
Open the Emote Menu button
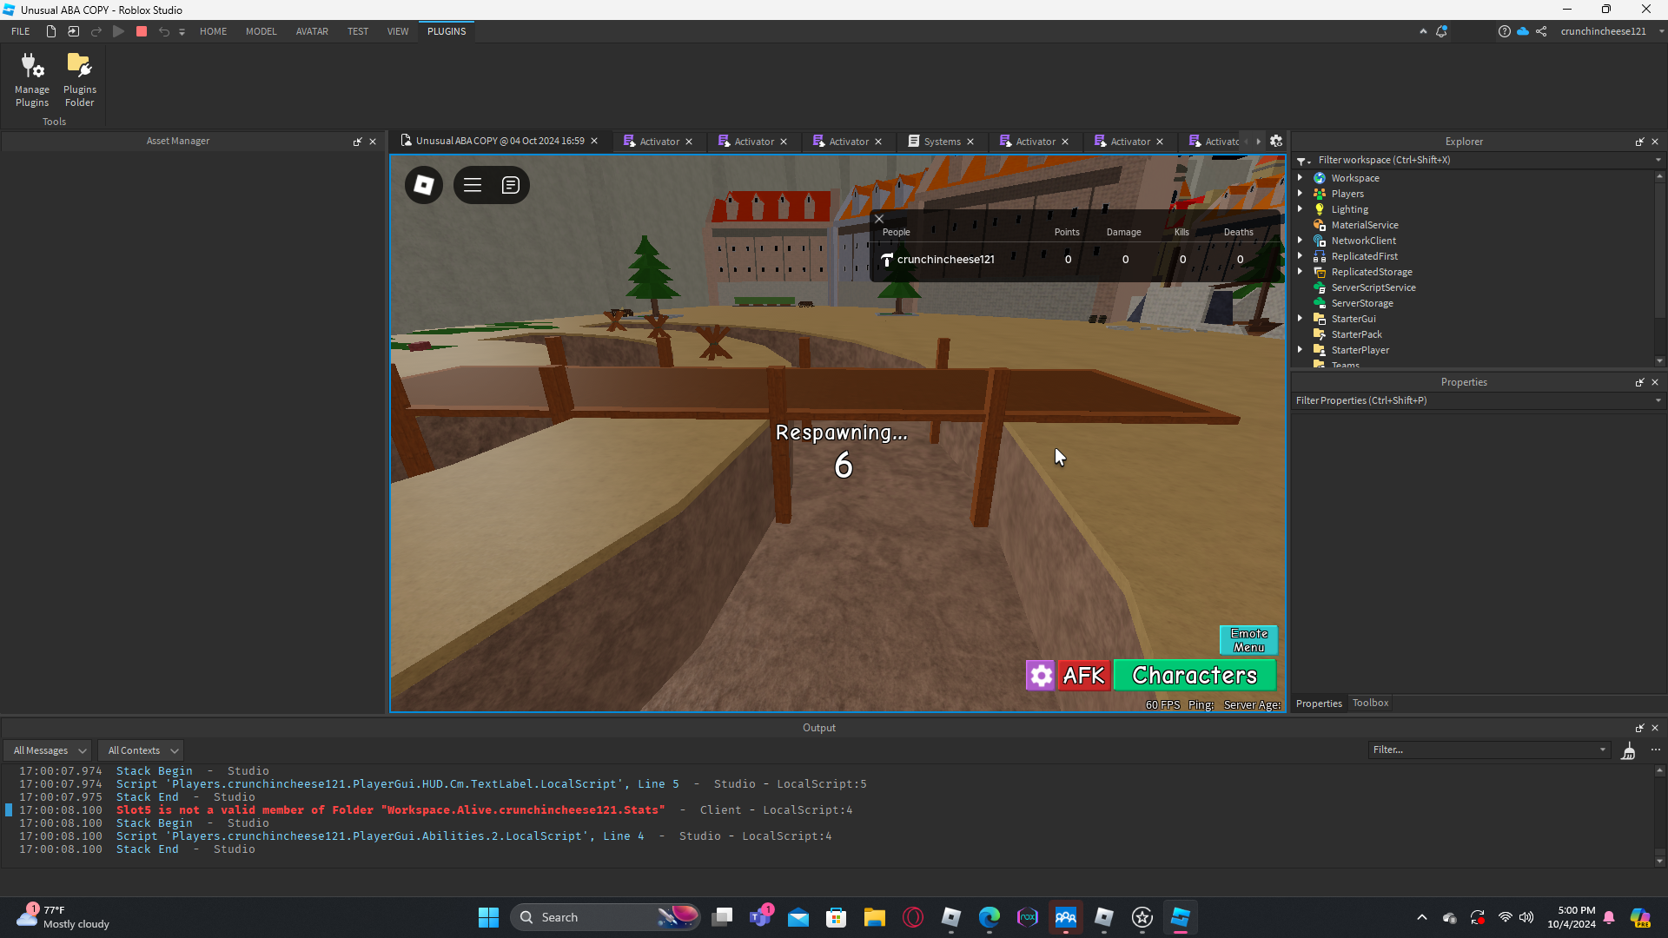coord(1248,640)
